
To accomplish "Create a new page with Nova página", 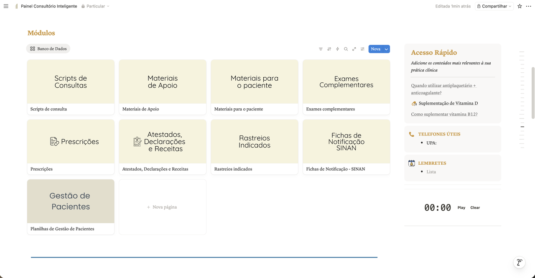I will [162, 207].
